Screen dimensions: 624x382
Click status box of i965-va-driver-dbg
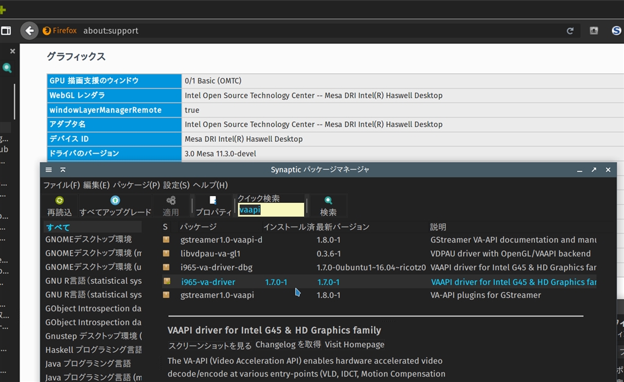coord(166,267)
